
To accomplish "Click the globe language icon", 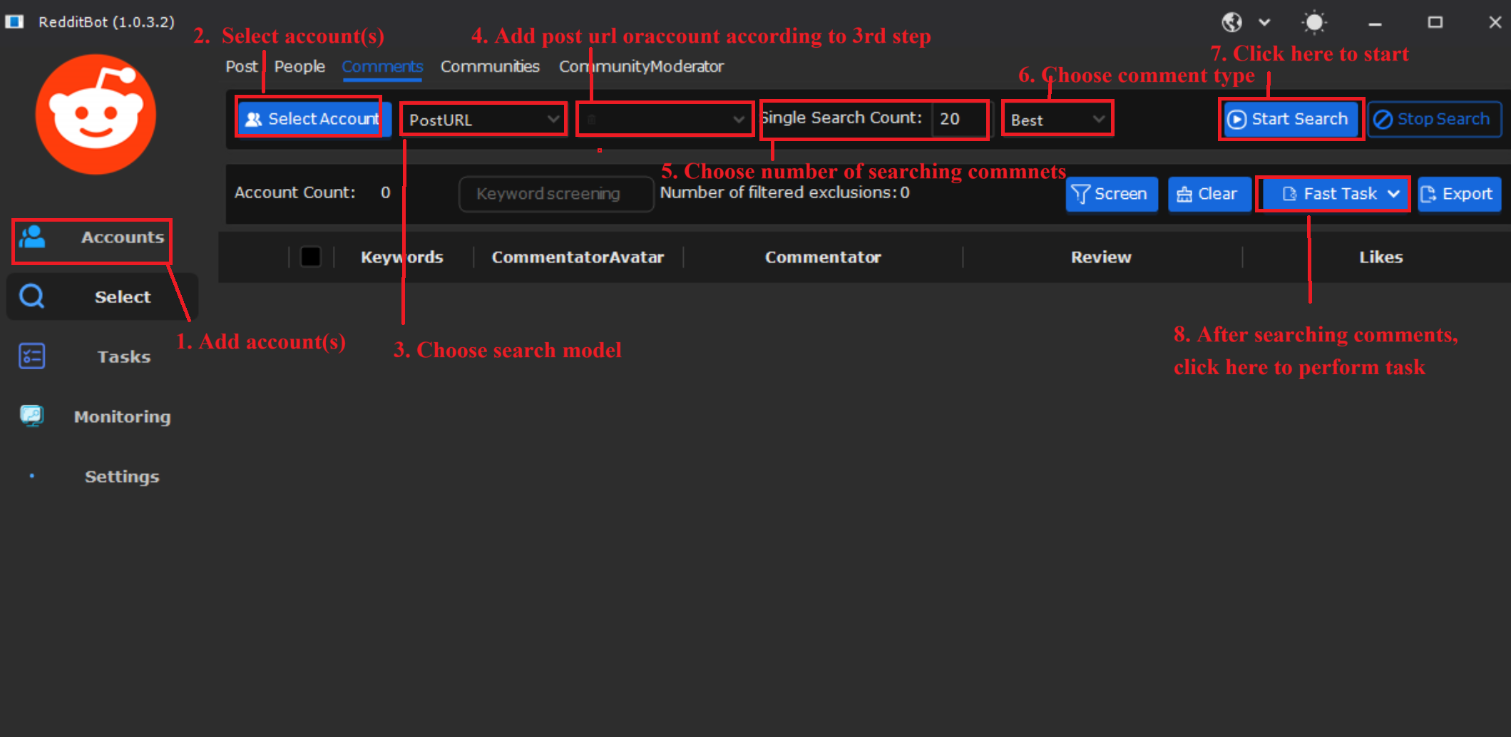I will 1231,22.
